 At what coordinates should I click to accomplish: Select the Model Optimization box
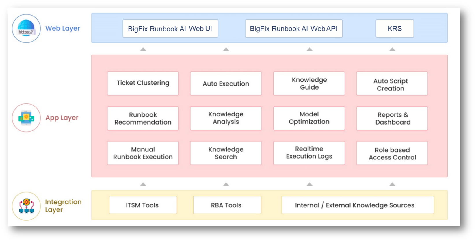(x=309, y=118)
